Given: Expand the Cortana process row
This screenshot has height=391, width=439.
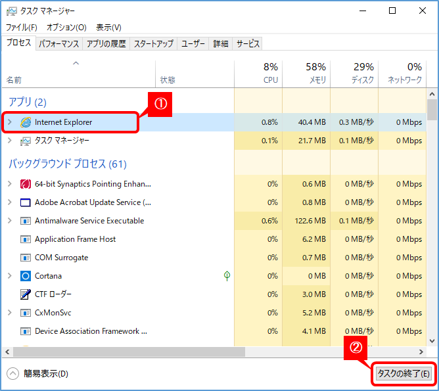Looking at the screenshot, I should click(x=10, y=276).
